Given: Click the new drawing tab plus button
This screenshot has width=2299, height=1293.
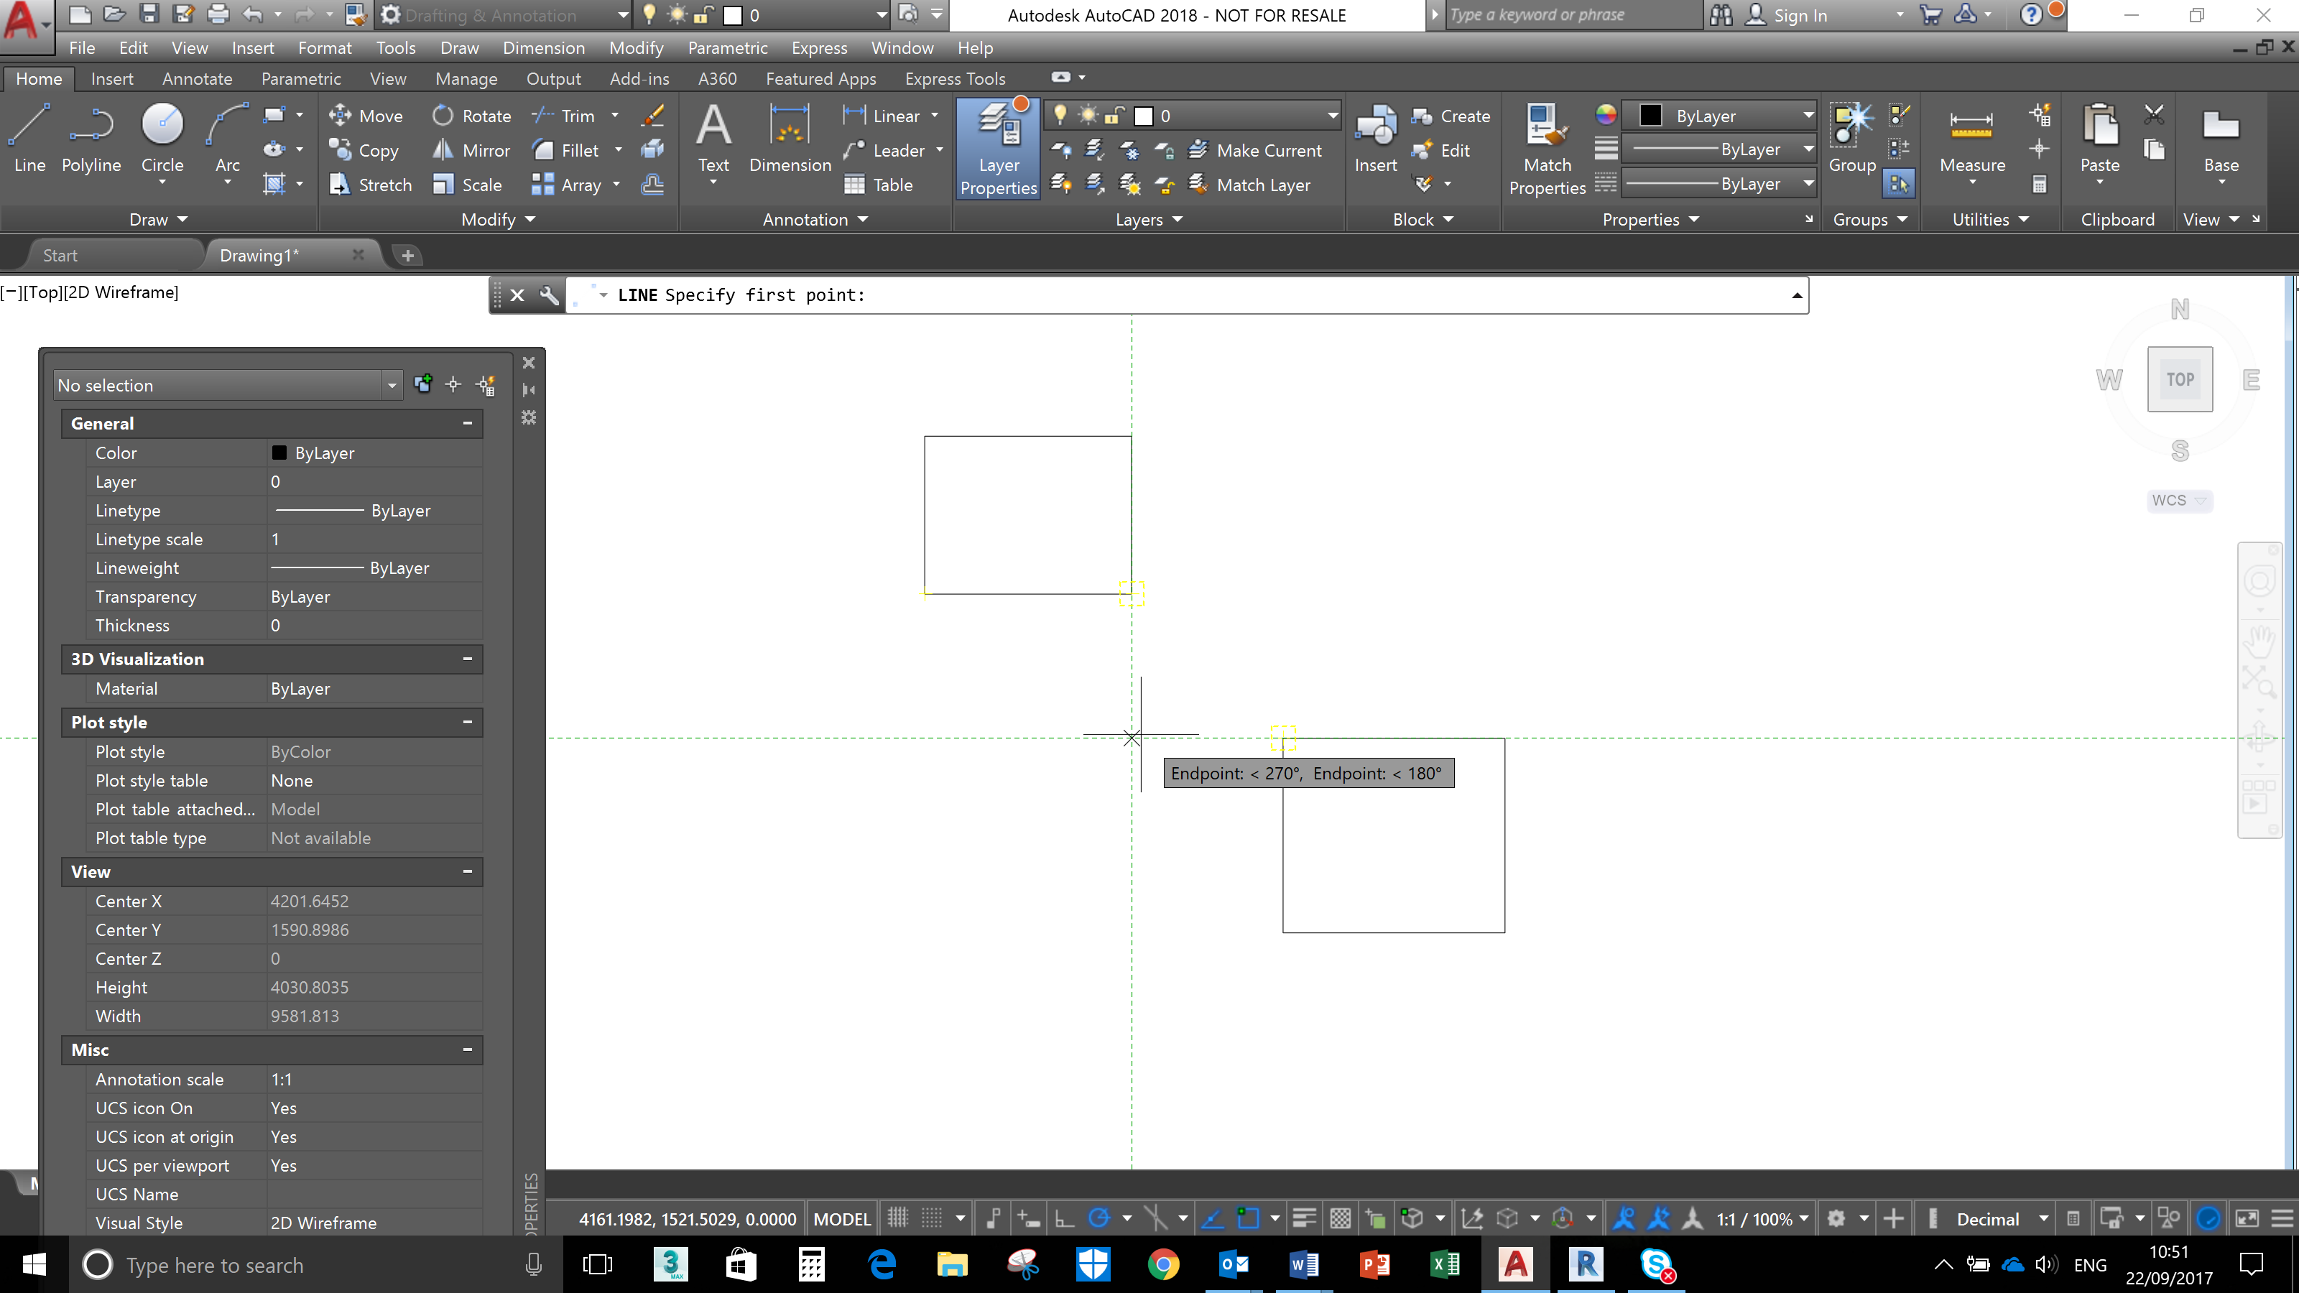Looking at the screenshot, I should point(408,255).
